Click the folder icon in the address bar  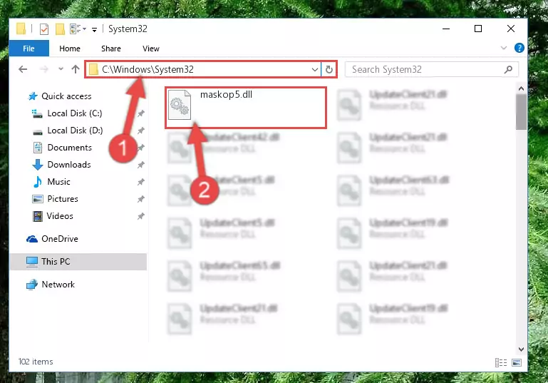click(93, 69)
